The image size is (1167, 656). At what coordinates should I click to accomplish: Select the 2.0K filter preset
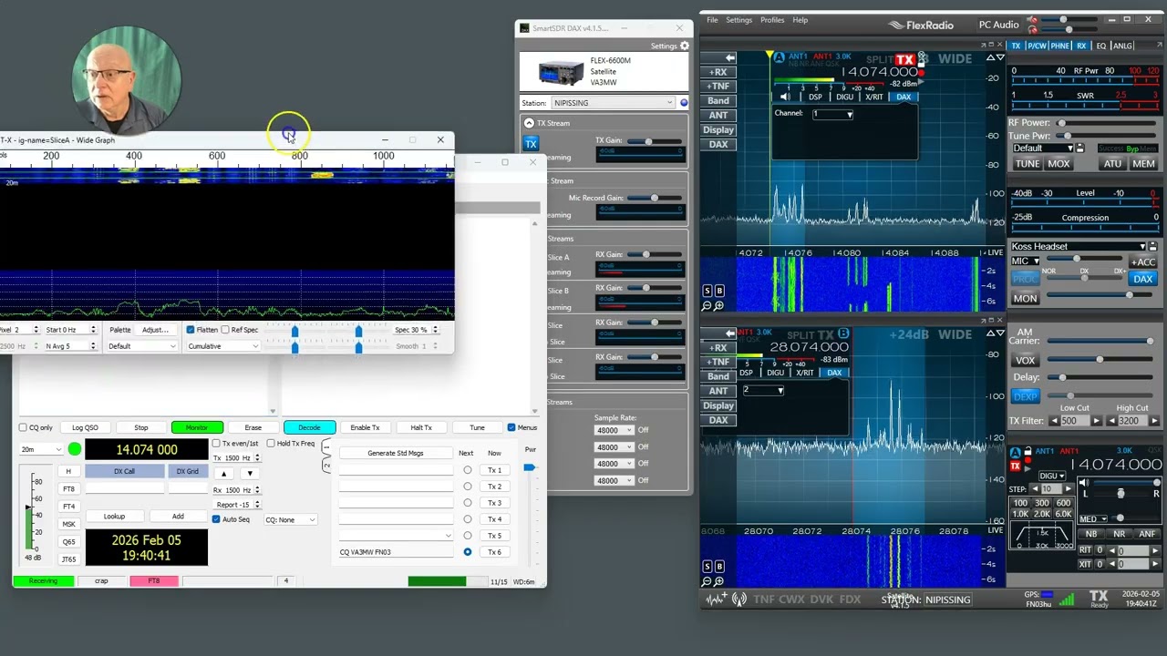[1042, 515]
